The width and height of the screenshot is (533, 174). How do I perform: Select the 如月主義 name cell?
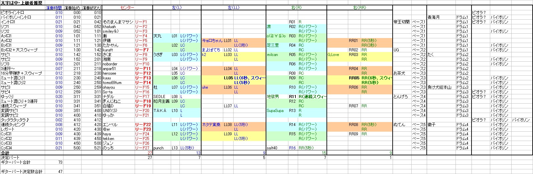coord(162,101)
